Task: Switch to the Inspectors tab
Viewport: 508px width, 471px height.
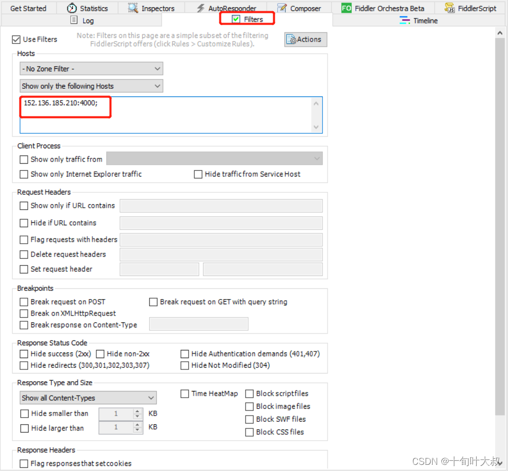Action: tap(151, 8)
